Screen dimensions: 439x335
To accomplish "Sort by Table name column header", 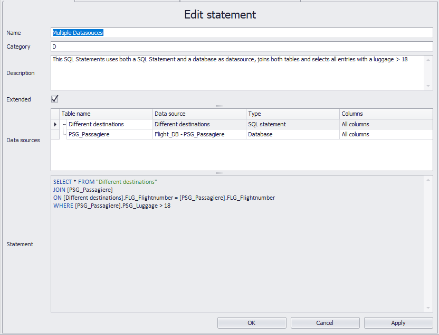I will point(106,114).
